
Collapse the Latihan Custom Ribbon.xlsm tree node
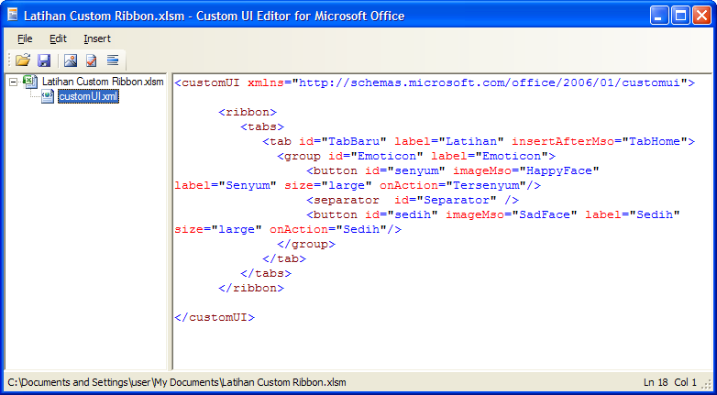pyautogui.click(x=13, y=82)
